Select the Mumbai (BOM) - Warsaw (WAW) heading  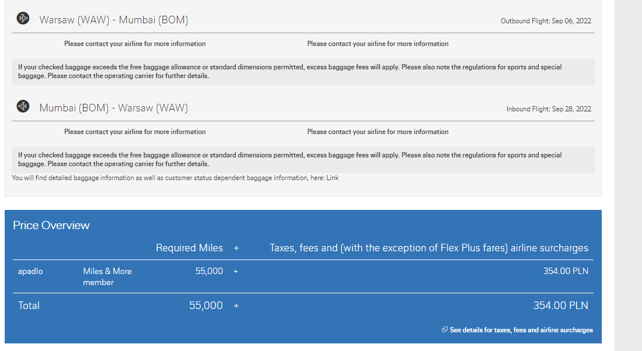tap(114, 108)
